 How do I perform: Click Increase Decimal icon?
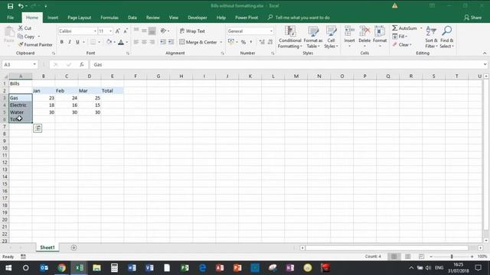coord(262,42)
